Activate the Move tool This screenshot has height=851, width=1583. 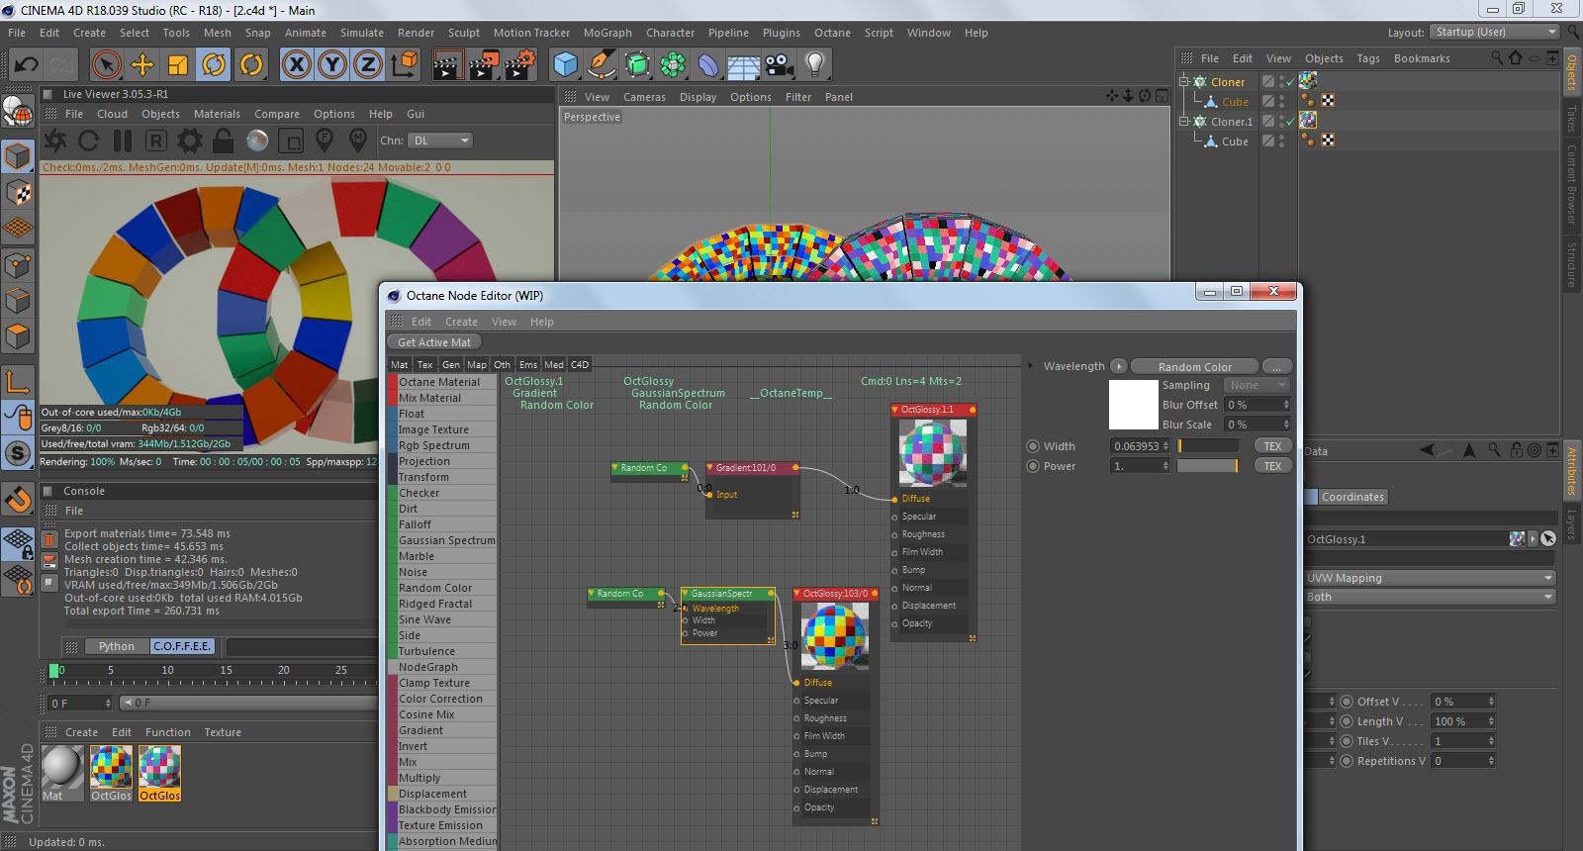142,65
